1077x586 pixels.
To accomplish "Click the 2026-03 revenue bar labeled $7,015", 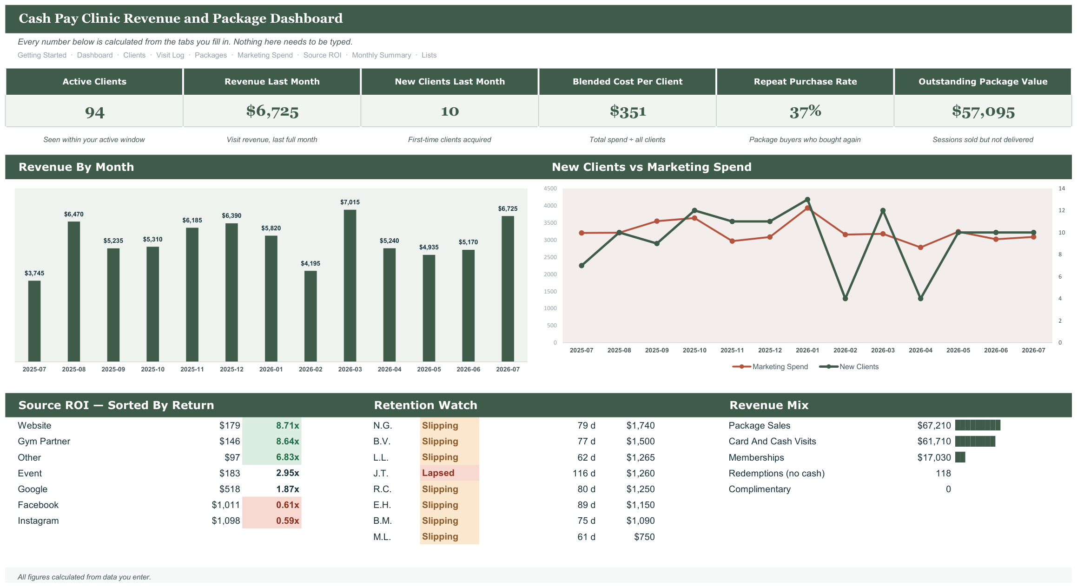I will point(350,286).
